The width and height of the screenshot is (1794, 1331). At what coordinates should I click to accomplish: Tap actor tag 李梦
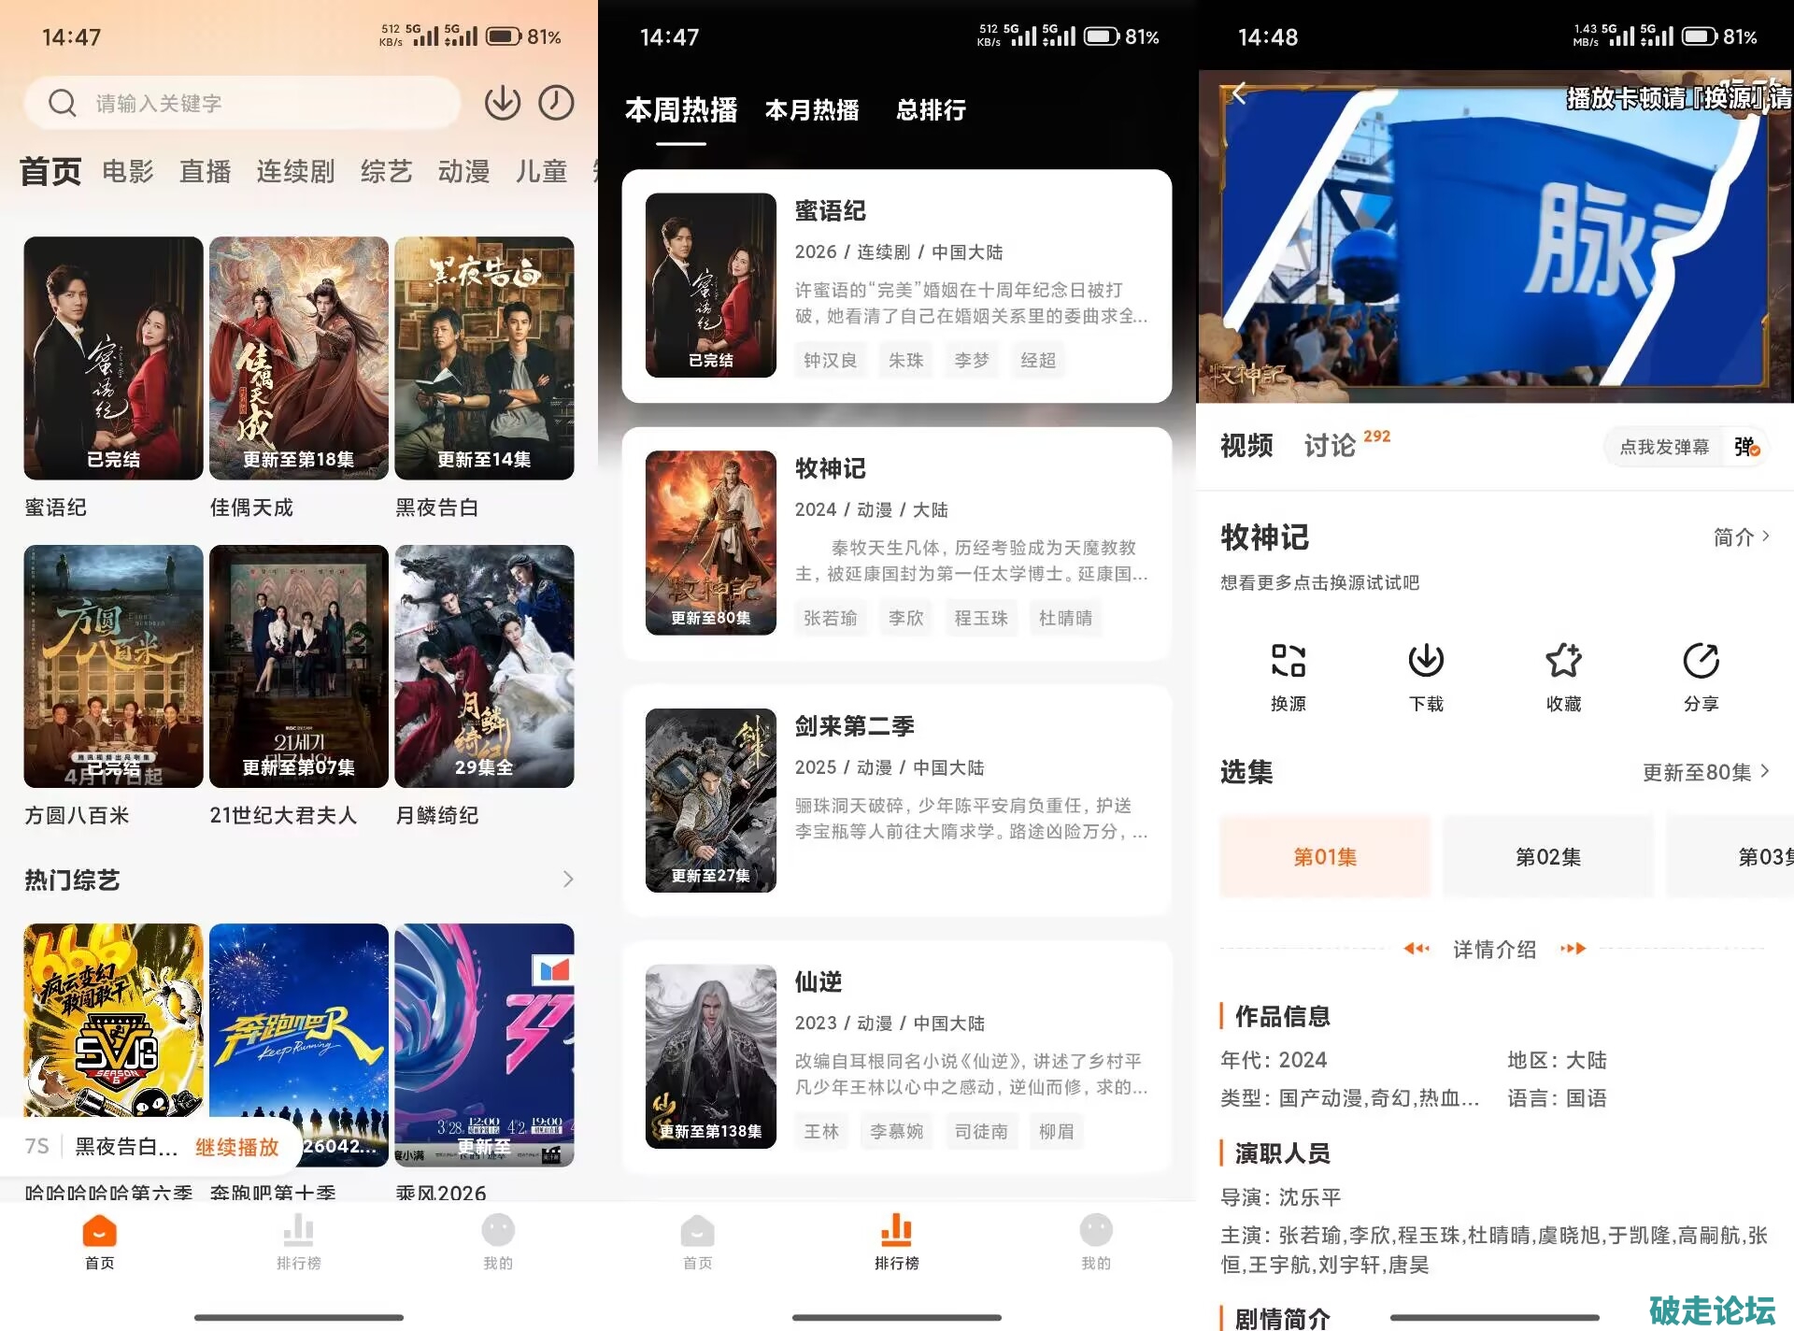[972, 360]
